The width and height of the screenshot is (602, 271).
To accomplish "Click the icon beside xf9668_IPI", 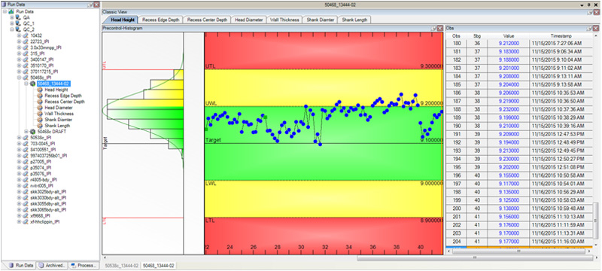I will (26, 216).
